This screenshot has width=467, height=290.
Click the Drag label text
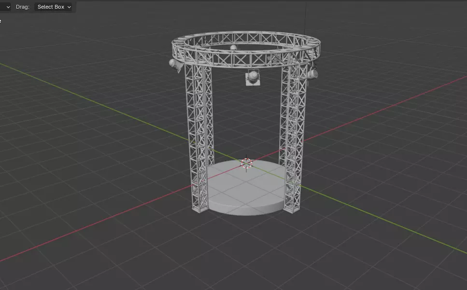tap(23, 7)
